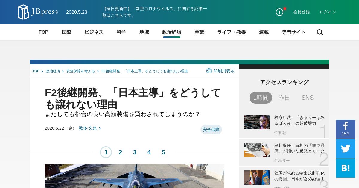Click author name 伊東 乾
359x188 pixels.
(x=280, y=133)
